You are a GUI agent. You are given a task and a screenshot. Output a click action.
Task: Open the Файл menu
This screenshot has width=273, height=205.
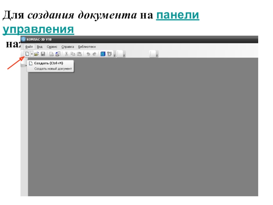coord(29,47)
